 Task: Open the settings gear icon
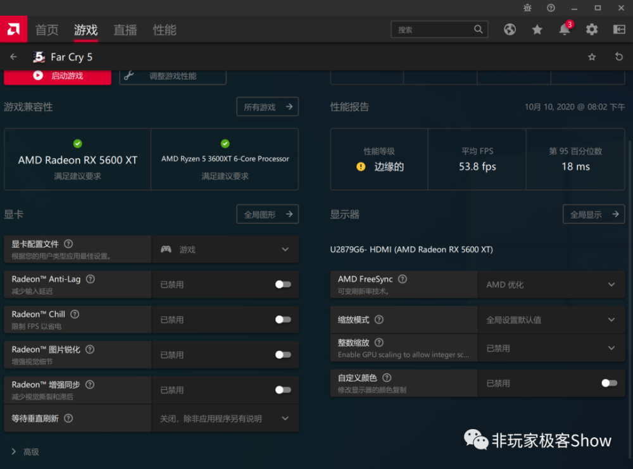pyautogui.click(x=592, y=30)
